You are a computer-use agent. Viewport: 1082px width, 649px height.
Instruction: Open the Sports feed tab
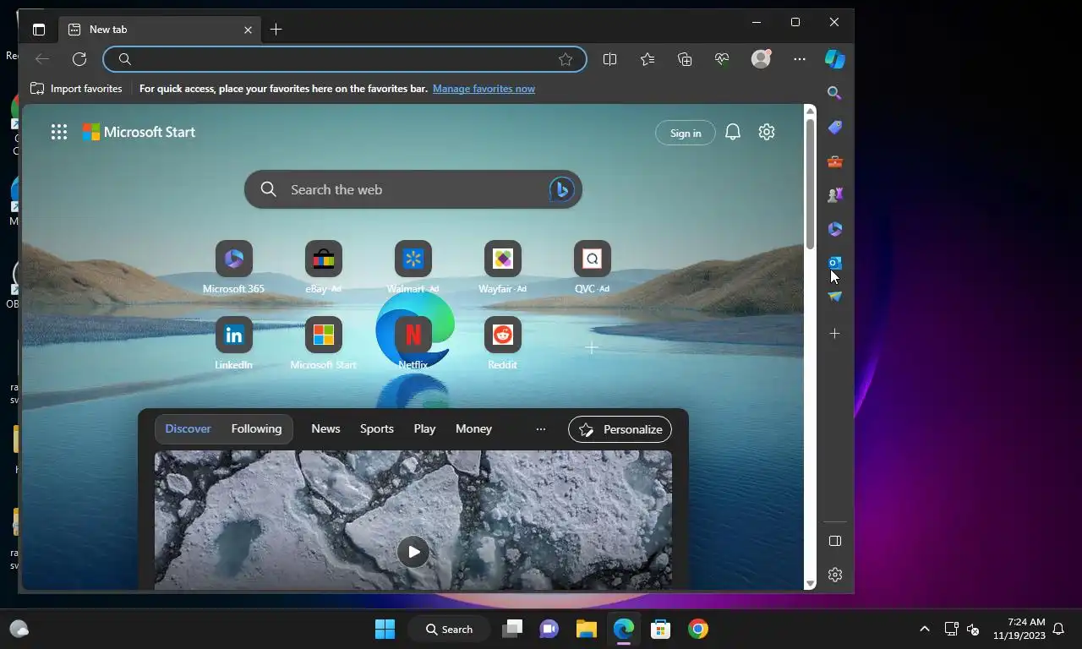pyautogui.click(x=377, y=429)
